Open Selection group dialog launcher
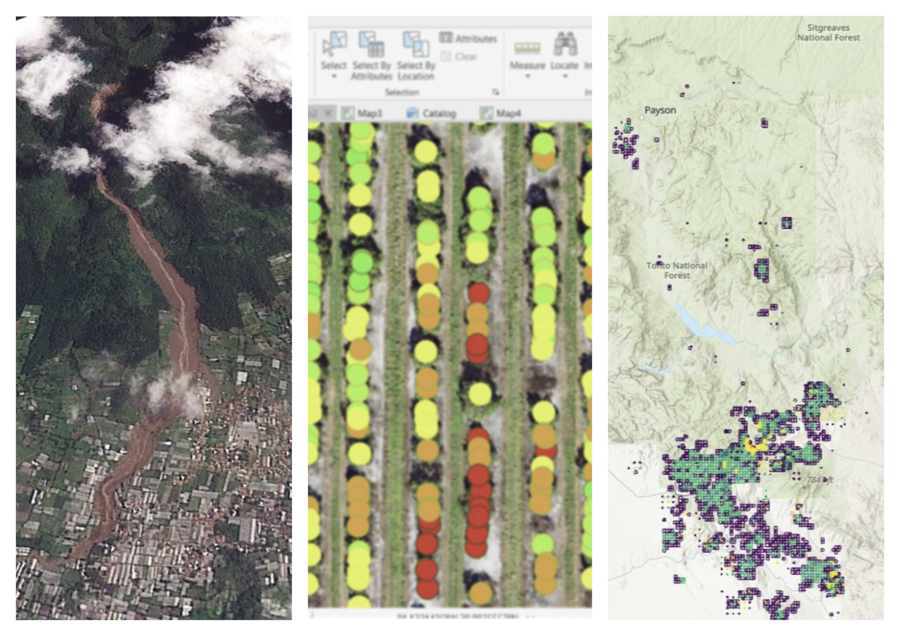The image size is (900, 636). 495,92
